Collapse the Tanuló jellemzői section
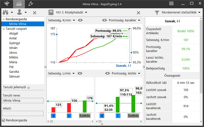Screen dimensions: 204x127 [x=29, y=88]
